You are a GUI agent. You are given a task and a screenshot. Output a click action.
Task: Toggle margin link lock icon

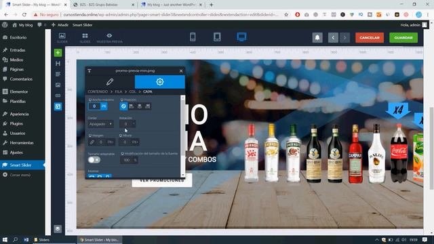[92, 142]
